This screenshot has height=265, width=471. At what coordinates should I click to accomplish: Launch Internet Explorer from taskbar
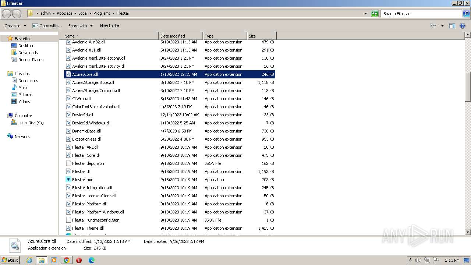click(x=29, y=260)
